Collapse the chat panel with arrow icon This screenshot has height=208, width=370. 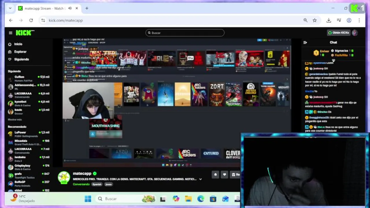pyautogui.click(x=305, y=42)
